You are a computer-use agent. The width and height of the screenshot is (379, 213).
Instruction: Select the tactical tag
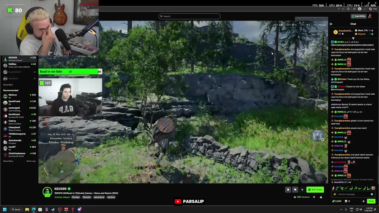pyautogui.click(x=111, y=197)
